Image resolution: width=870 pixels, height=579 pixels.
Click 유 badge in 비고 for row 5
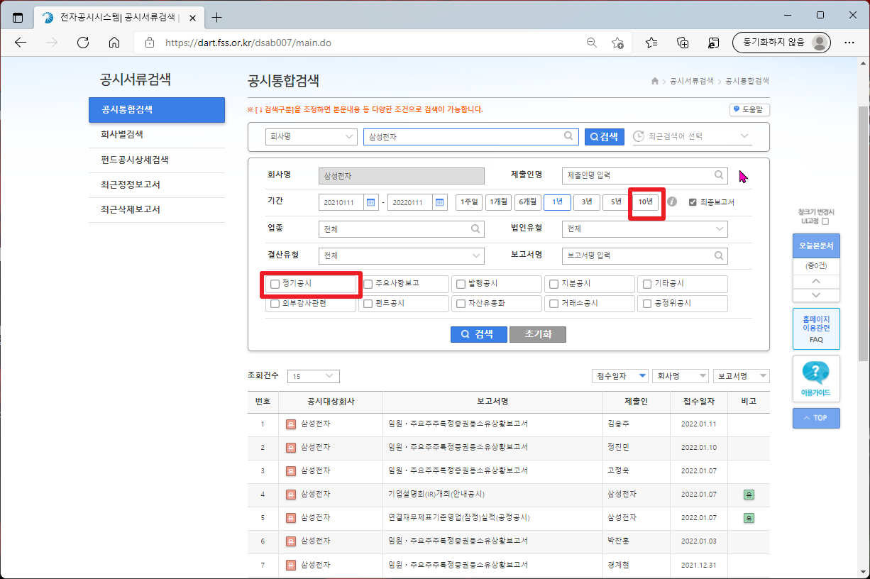pyautogui.click(x=749, y=518)
